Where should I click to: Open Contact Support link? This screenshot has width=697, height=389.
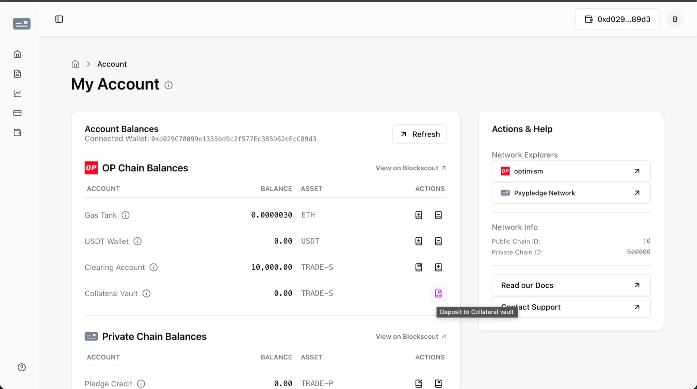[571, 307]
